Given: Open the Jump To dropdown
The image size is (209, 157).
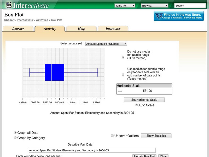Looking at the screenshot, I should click(125, 5).
